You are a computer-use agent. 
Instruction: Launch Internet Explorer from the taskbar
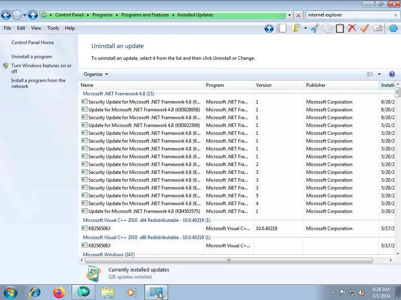tap(35, 292)
